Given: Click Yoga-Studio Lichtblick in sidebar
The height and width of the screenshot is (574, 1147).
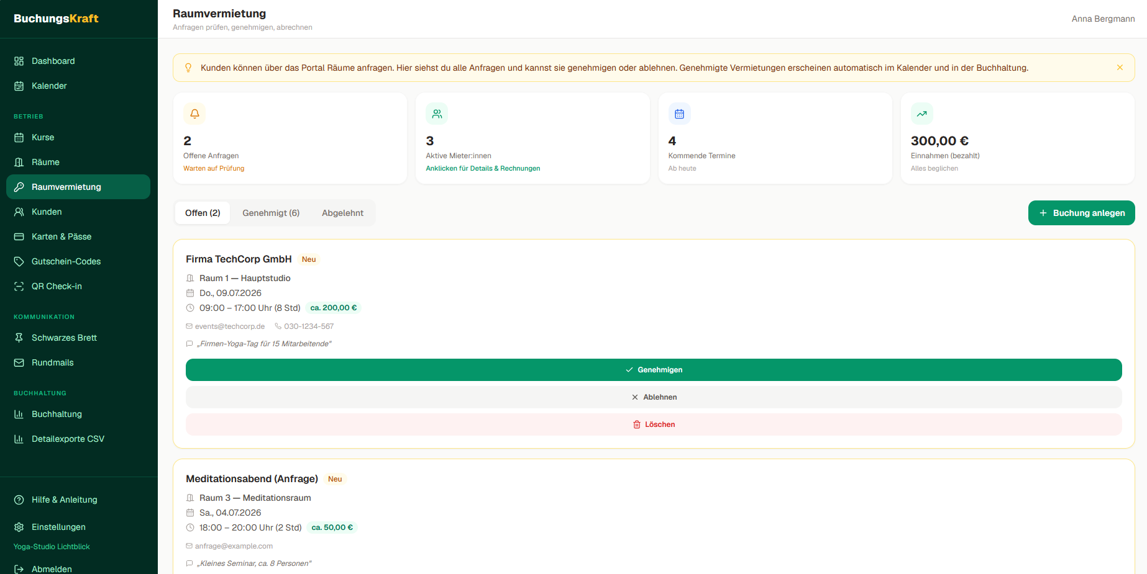Looking at the screenshot, I should 52,547.
